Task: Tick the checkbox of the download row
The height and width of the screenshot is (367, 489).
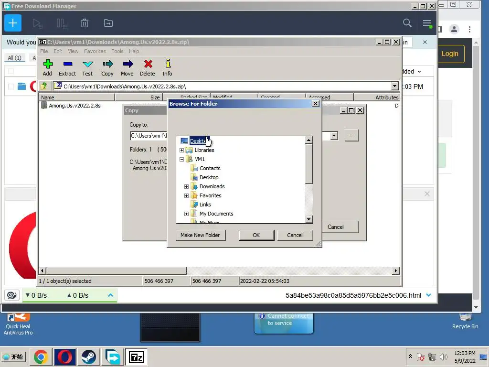Action: tap(11, 86)
